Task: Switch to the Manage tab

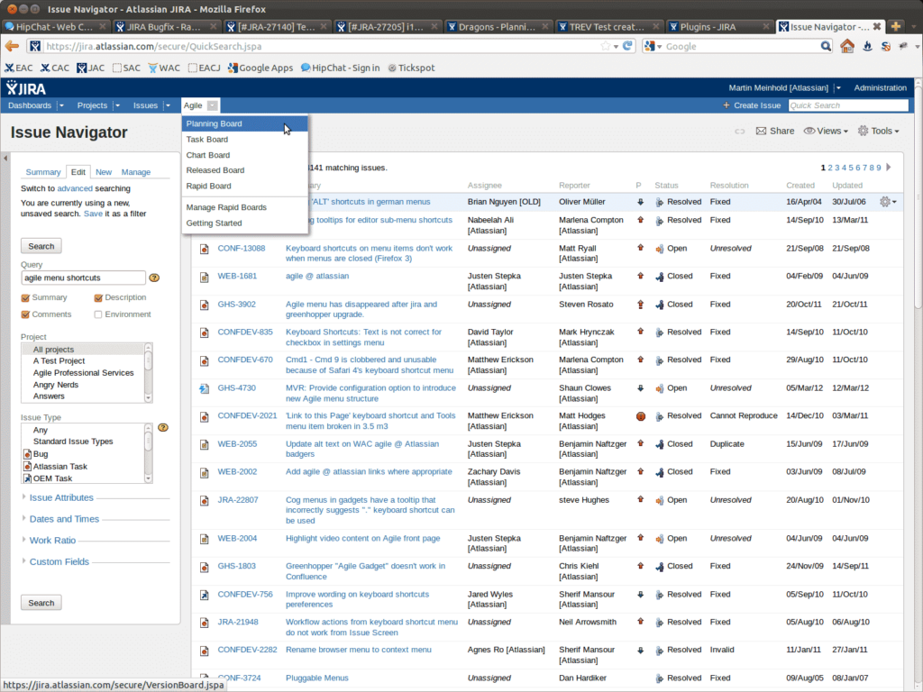Action: click(x=135, y=172)
